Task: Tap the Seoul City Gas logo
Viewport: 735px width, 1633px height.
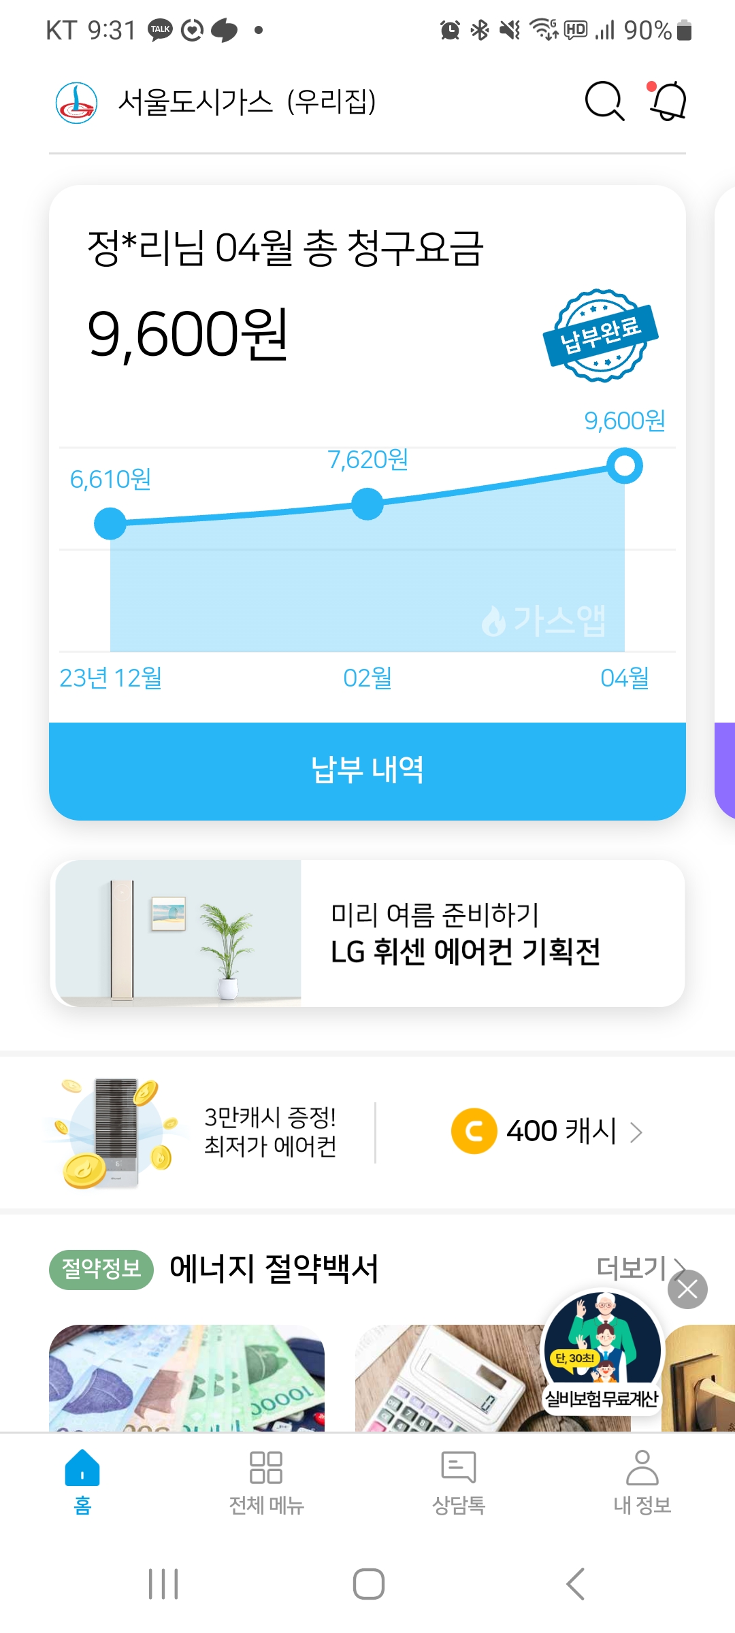Action: pos(76,103)
